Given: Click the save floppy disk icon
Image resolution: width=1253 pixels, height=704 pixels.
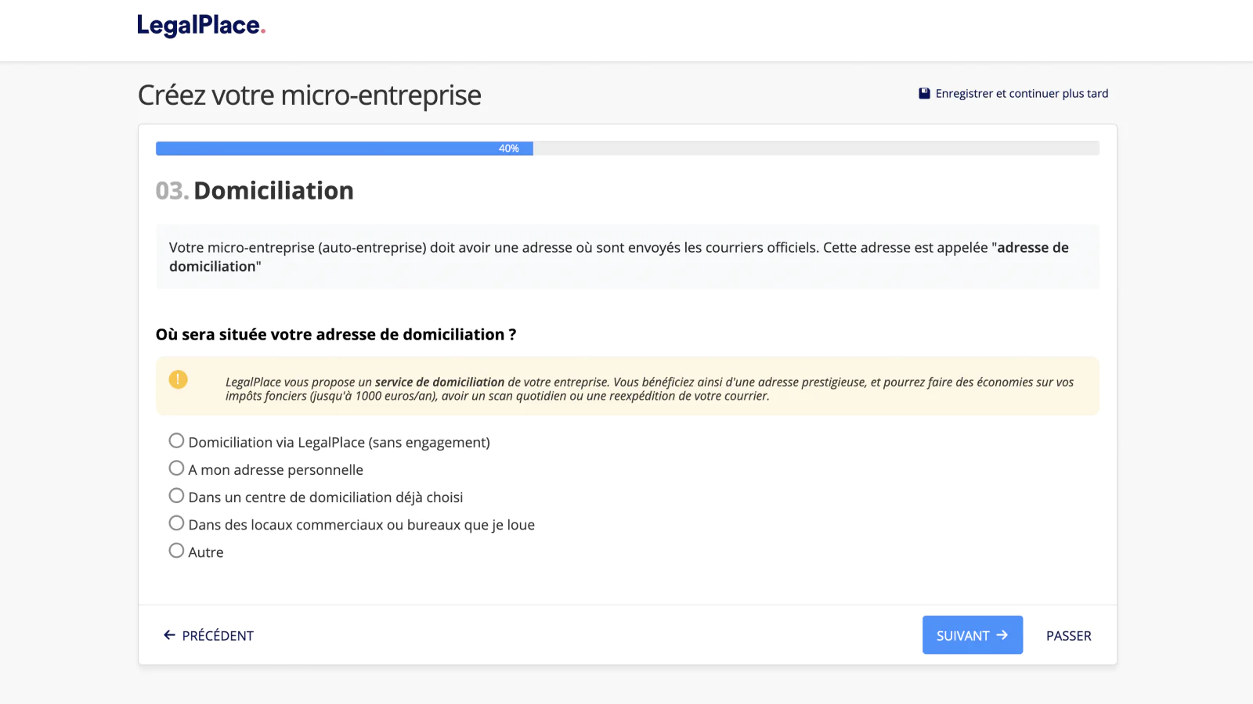Looking at the screenshot, I should 924,94.
